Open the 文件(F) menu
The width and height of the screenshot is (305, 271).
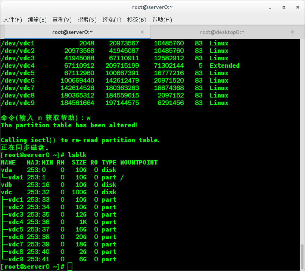[x=12, y=20]
